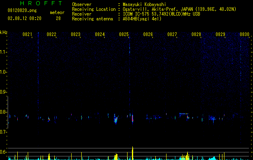This screenshot has width=253, height=160.
Task: Click the kHz axis unit label
Action: coord(4,32)
